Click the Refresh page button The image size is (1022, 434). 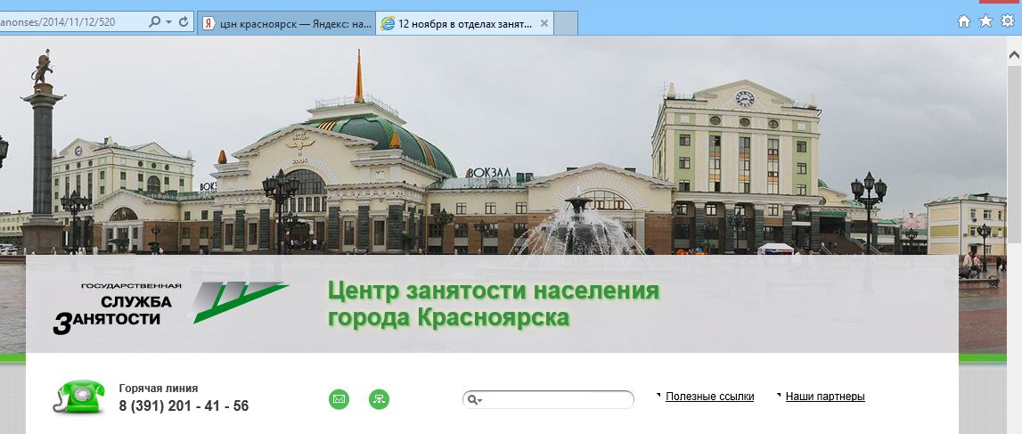click(x=184, y=22)
